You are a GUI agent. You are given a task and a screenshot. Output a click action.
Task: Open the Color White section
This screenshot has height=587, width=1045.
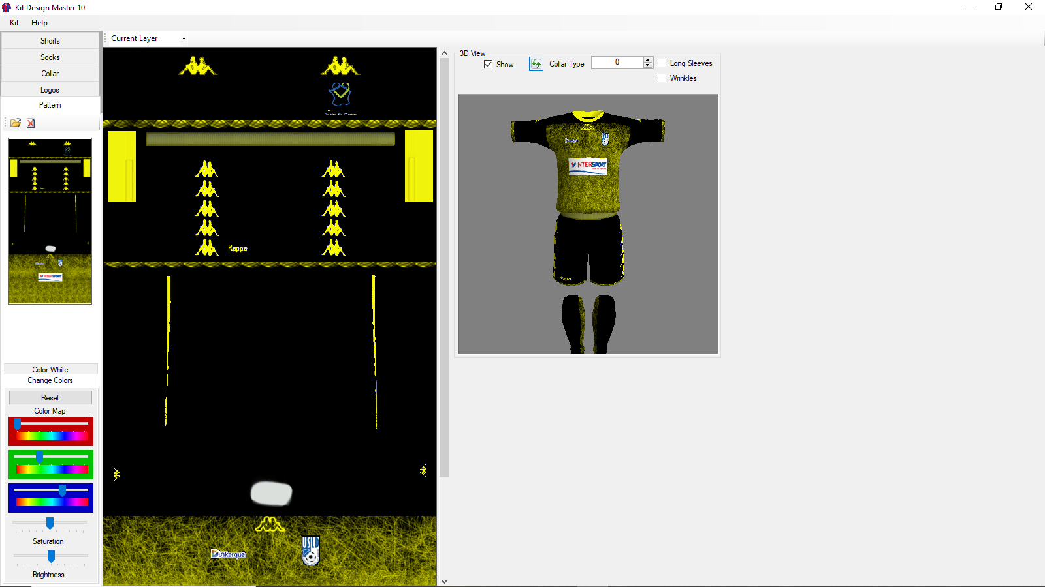pos(50,369)
